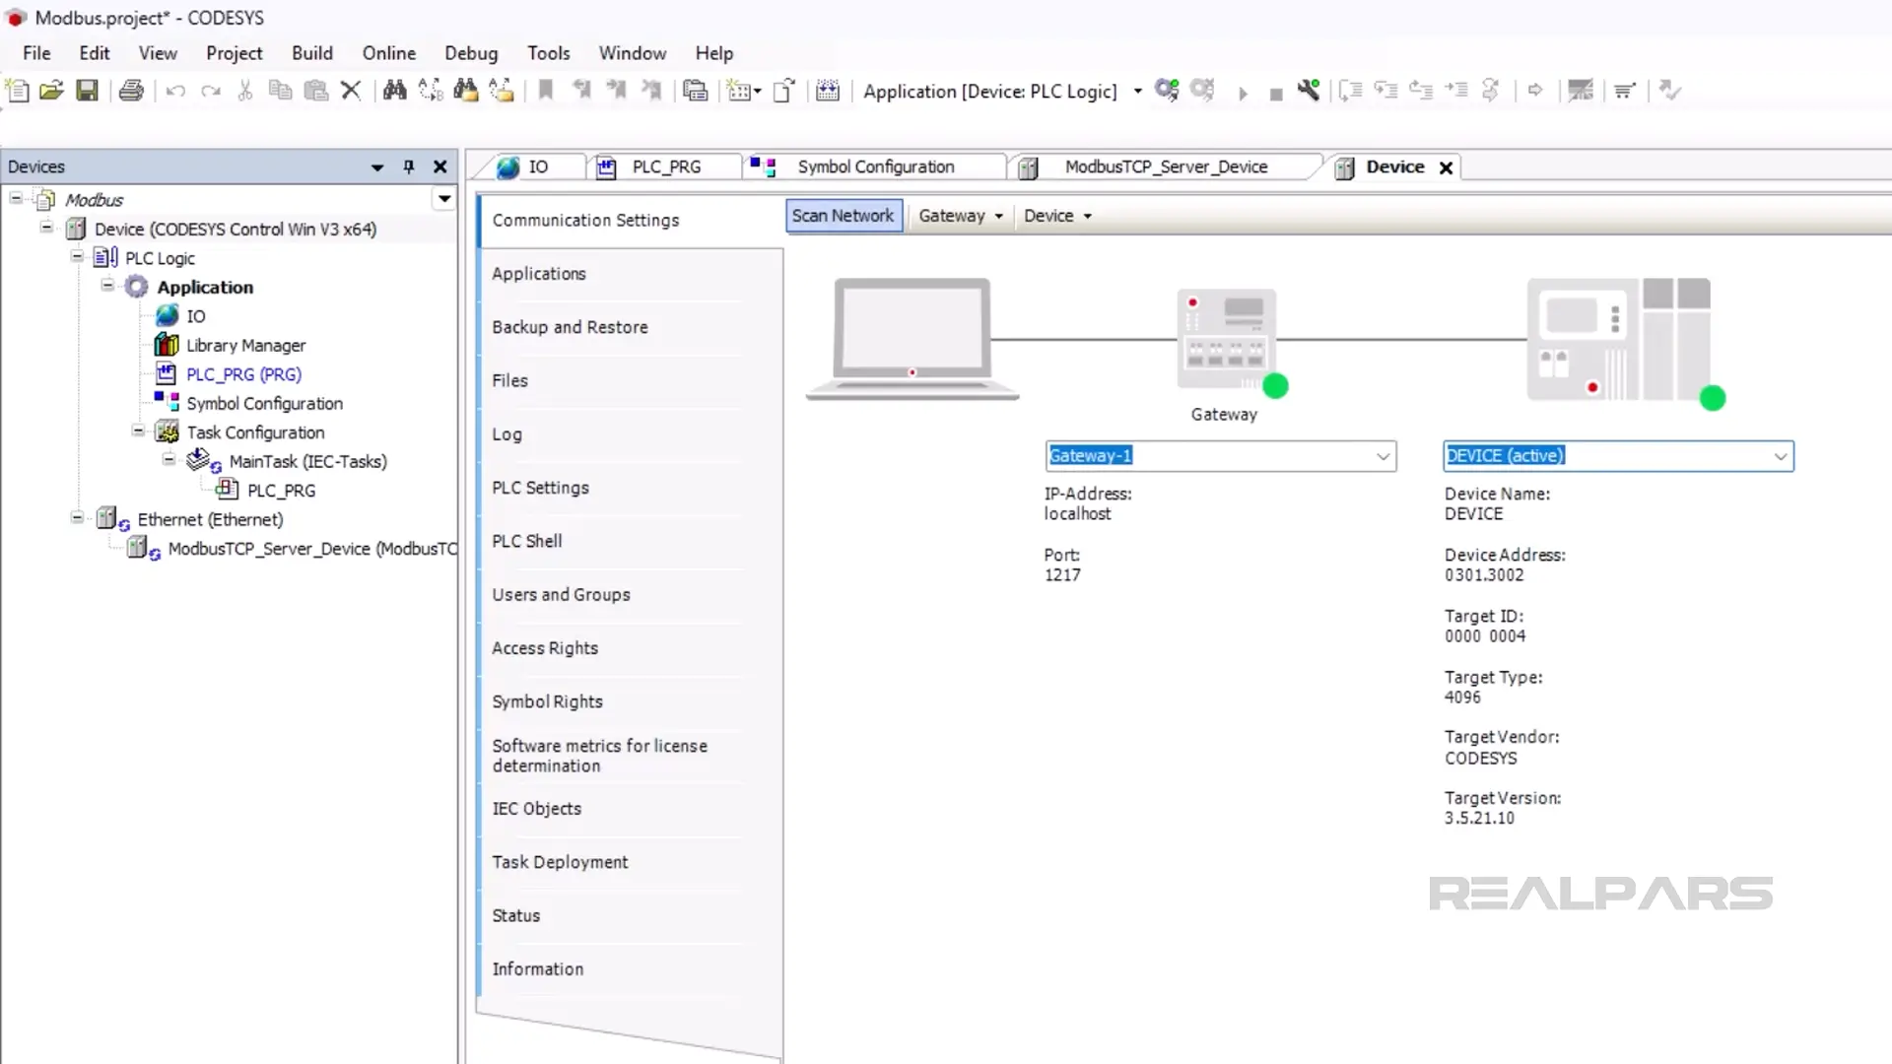Open the Task Deployment page

(x=560, y=862)
